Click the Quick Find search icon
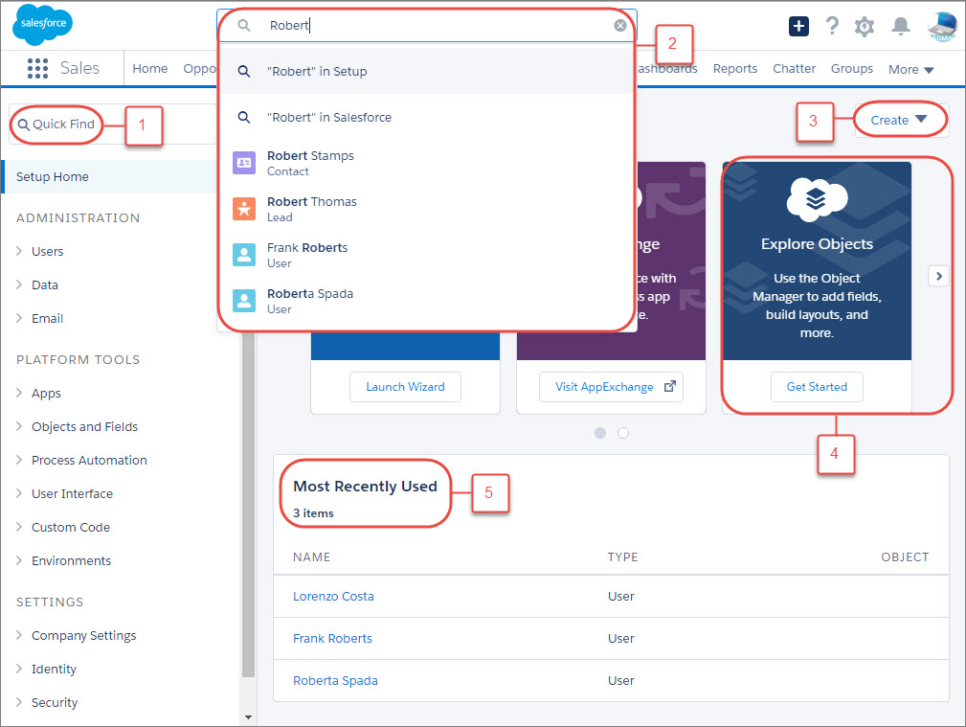This screenshot has width=966, height=727. (x=23, y=125)
